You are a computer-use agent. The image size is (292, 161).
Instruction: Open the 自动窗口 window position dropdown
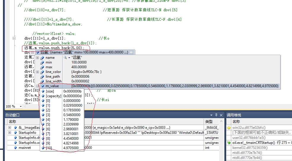(x=211, y=115)
